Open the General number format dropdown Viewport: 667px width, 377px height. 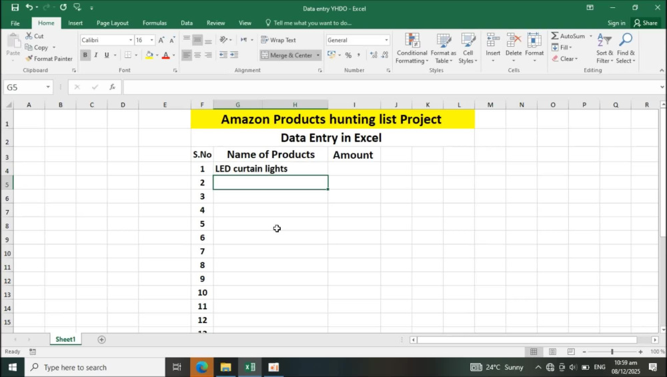(386, 40)
